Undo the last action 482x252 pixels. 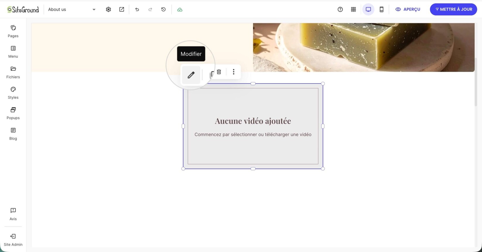point(137,9)
